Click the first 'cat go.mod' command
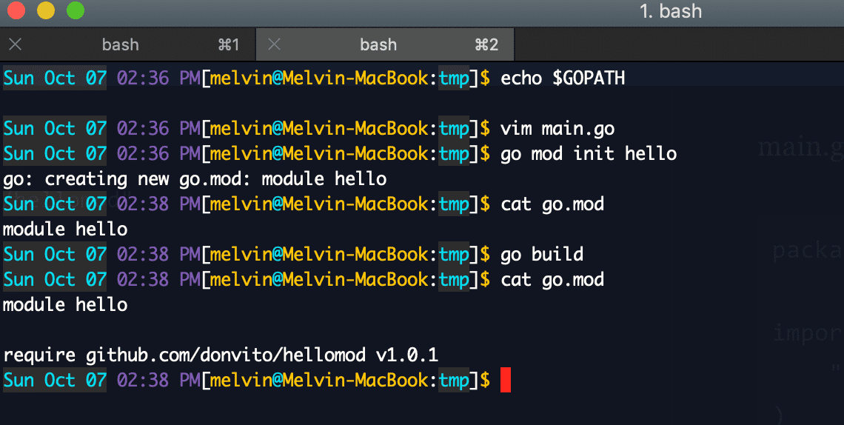The height and width of the screenshot is (425, 844). (552, 204)
